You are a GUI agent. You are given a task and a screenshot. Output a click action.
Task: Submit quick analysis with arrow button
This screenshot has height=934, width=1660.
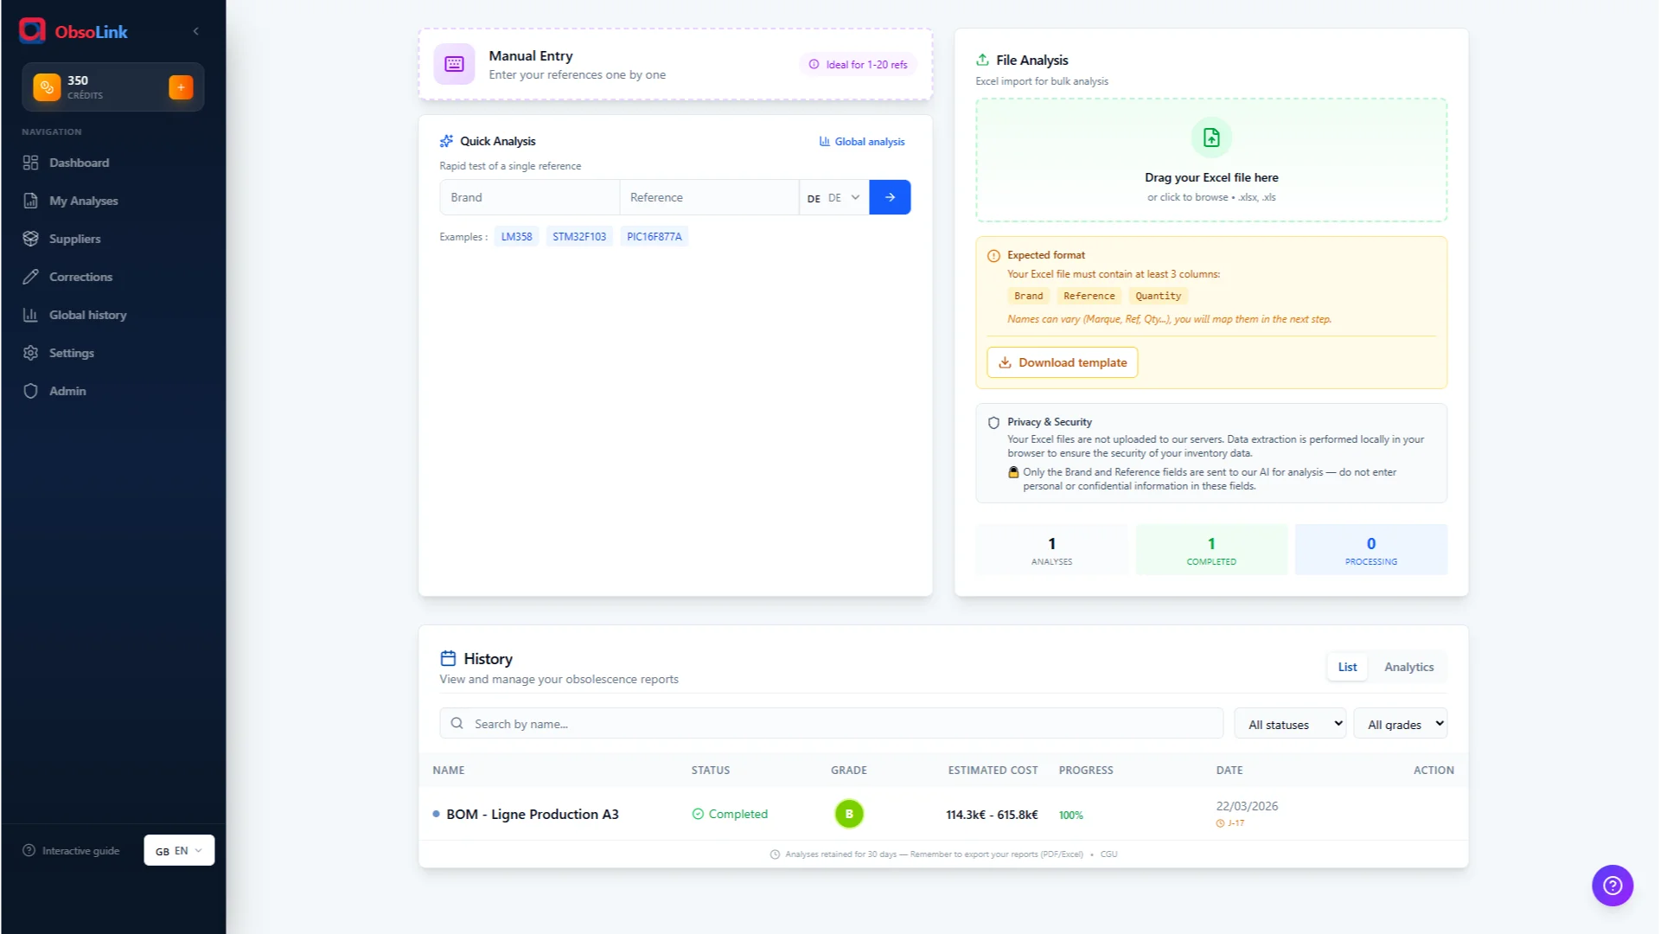pyautogui.click(x=890, y=197)
